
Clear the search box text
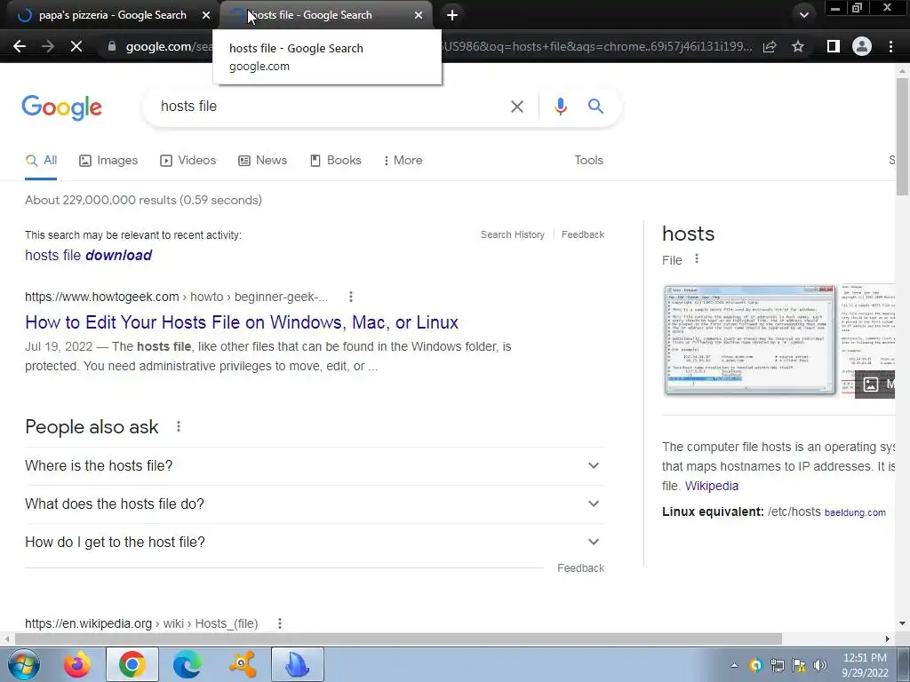coord(516,107)
